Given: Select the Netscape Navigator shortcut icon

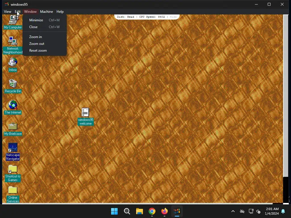Looking at the screenshot, I should pyautogui.click(x=13, y=151).
